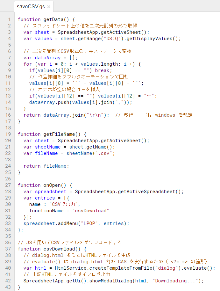Close the saveCSV.gs tab
The image size is (220, 291).
(x=49, y=7)
